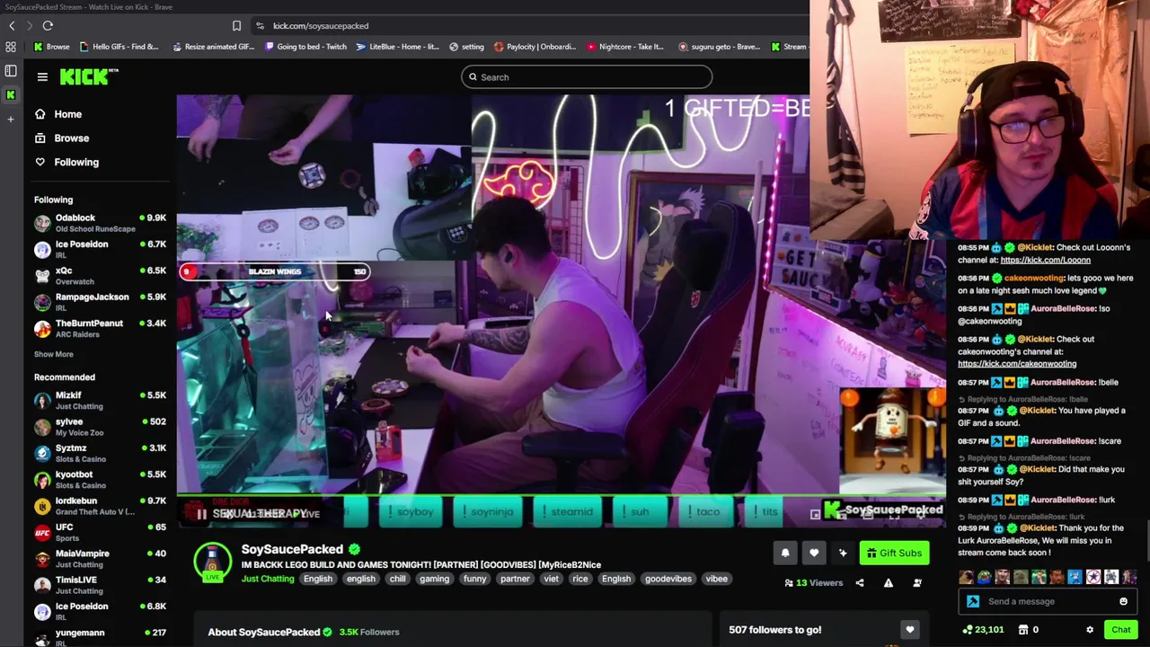
Task: Open UFC recommended channel
Action: (x=99, y=533)
